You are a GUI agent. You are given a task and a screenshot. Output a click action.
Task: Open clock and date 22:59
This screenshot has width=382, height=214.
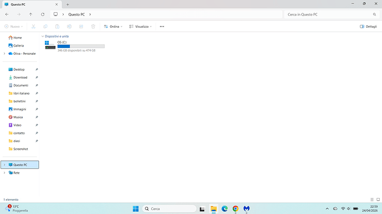click(x=370, y=208)
